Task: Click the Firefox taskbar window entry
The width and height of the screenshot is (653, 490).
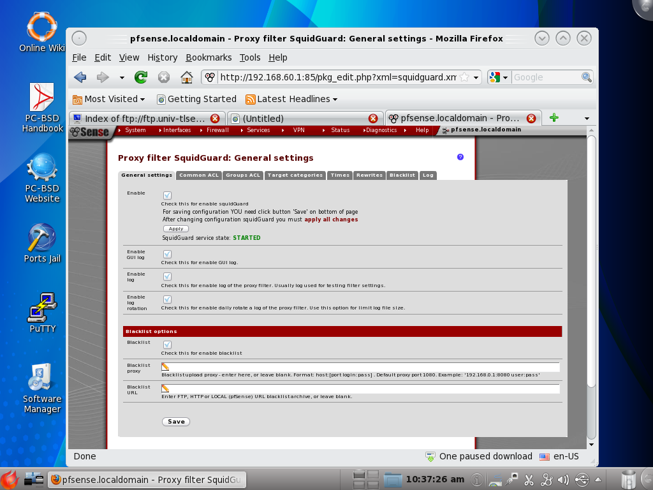Action: pos(147,480)
